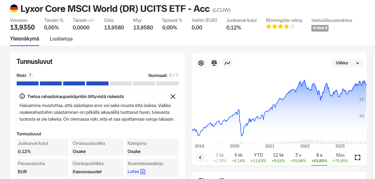Select the 12 kk chart period
375x179 pixels.
[278, 158]
